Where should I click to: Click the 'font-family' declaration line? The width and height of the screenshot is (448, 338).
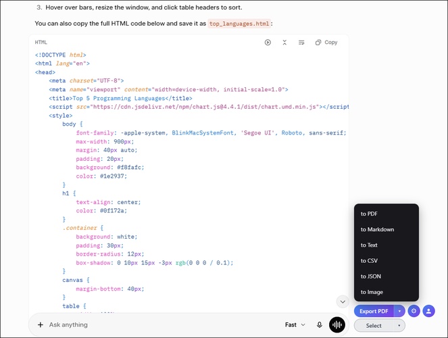point(211,133)
